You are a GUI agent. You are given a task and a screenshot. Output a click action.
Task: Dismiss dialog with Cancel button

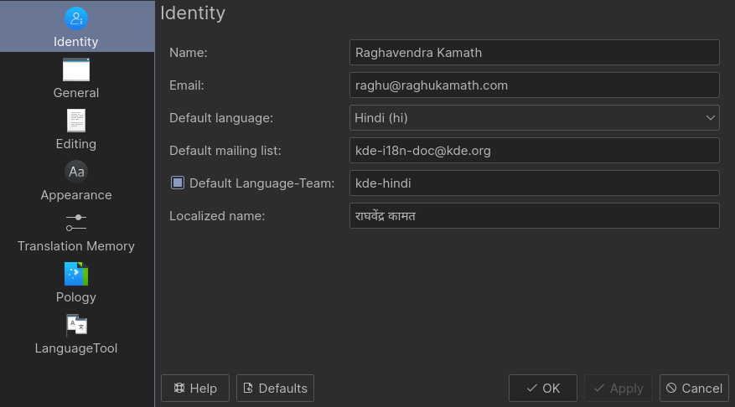pos(694,389)
